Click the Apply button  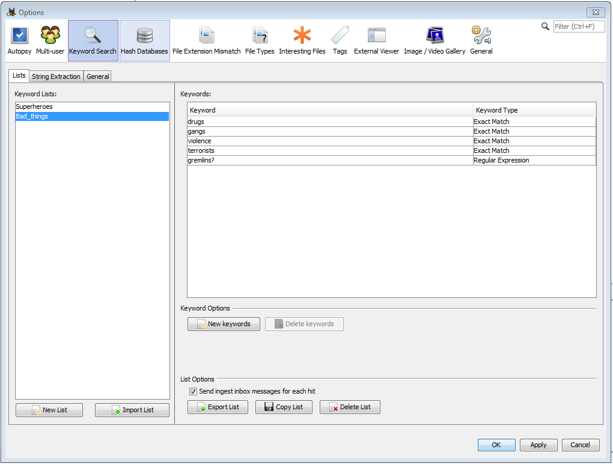point(538,445)
